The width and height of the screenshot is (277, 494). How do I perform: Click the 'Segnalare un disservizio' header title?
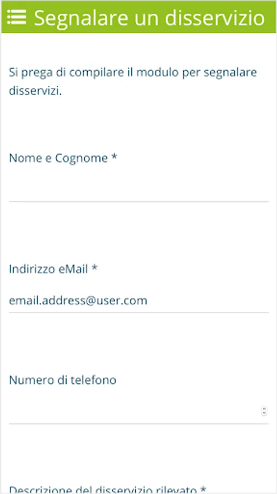coord(149,18)
